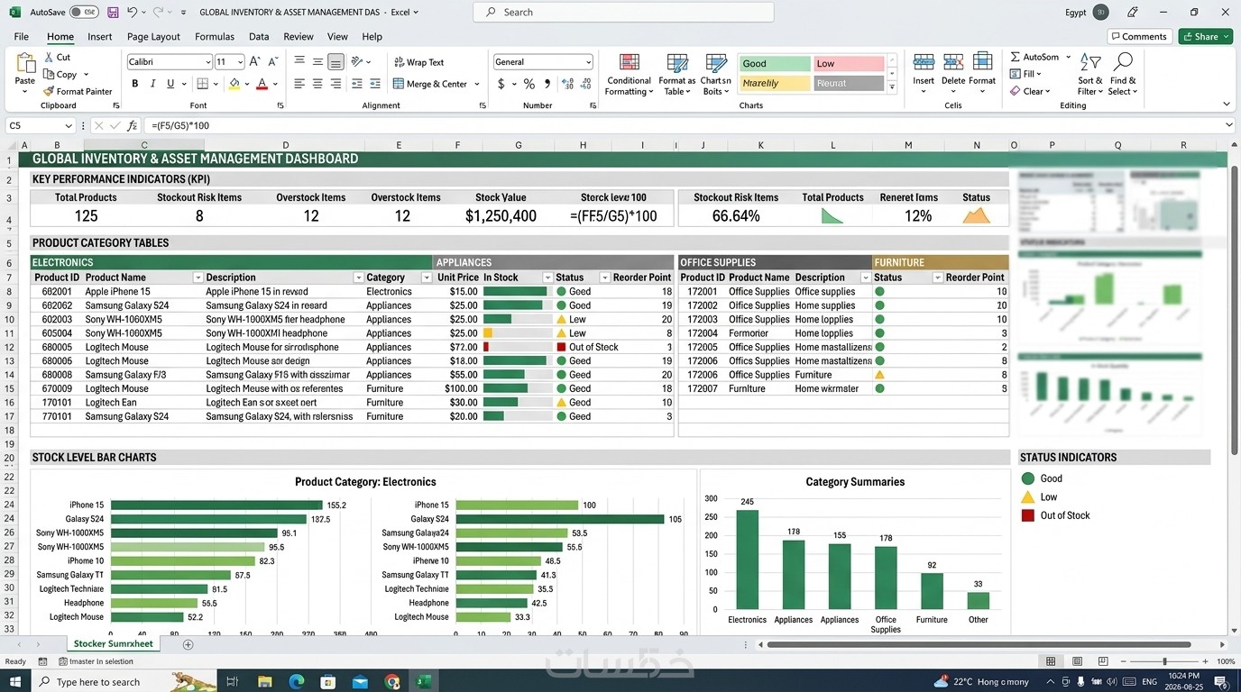Open Find & Select menu
Screen dimensions: 1241x692
point(1123,75)
